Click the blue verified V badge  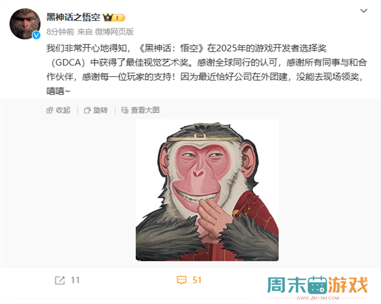(36, 35)
